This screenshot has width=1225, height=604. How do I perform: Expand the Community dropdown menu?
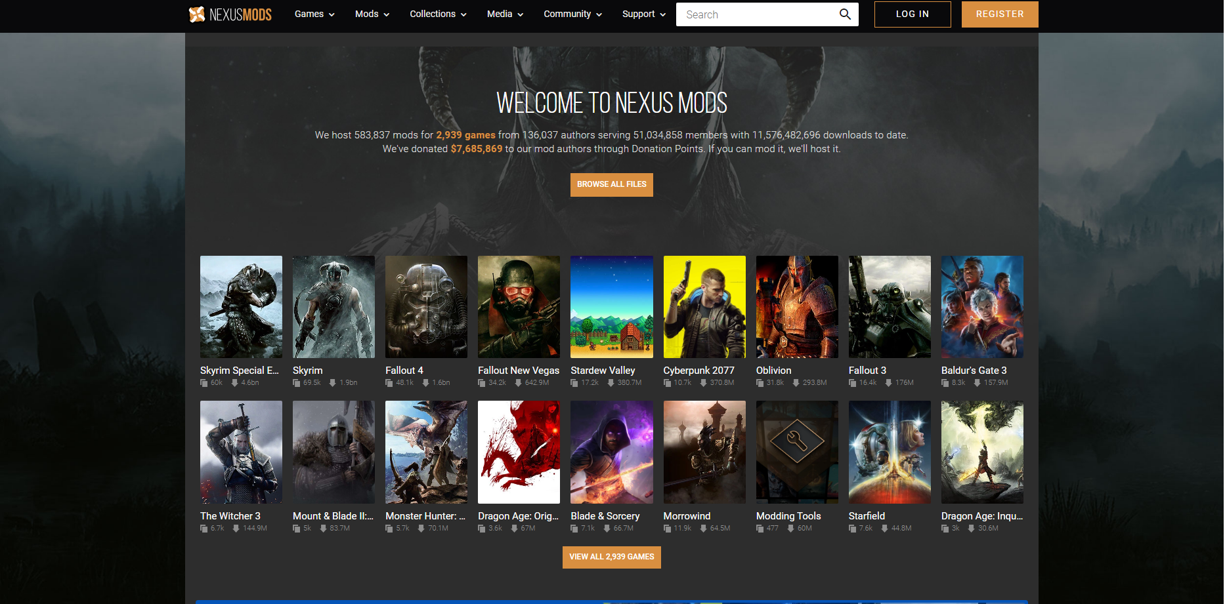pos(572,14)
